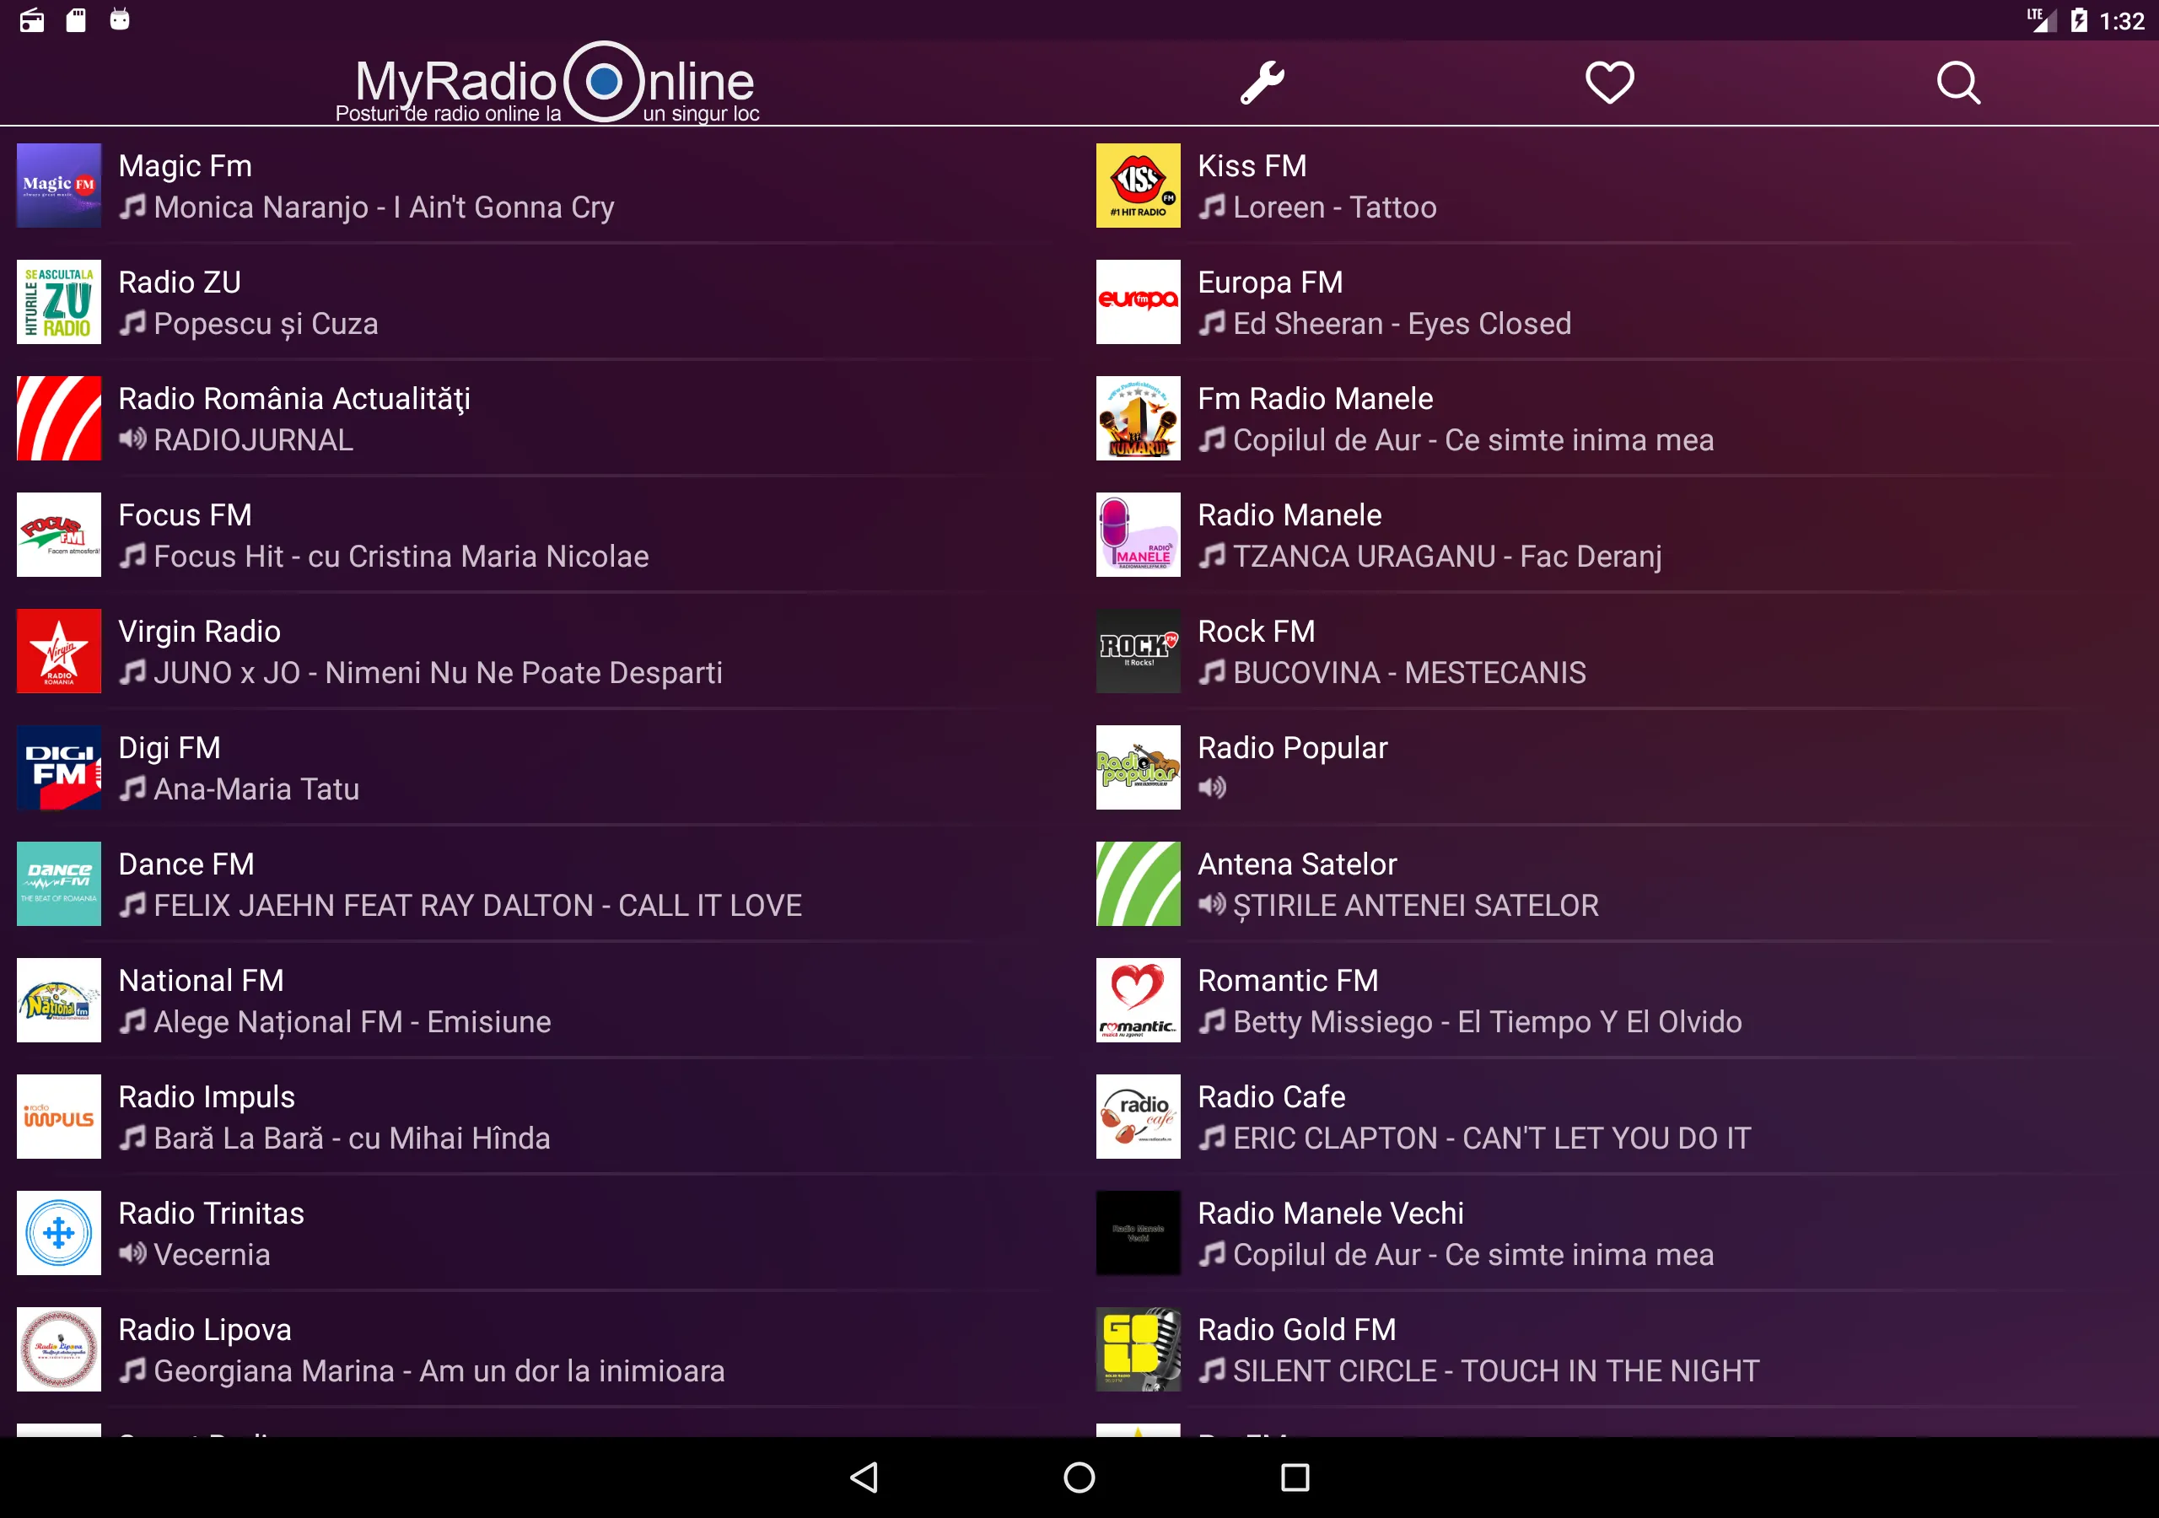
Task: Open settings via the wrench icon
Action: point(1262,83)
